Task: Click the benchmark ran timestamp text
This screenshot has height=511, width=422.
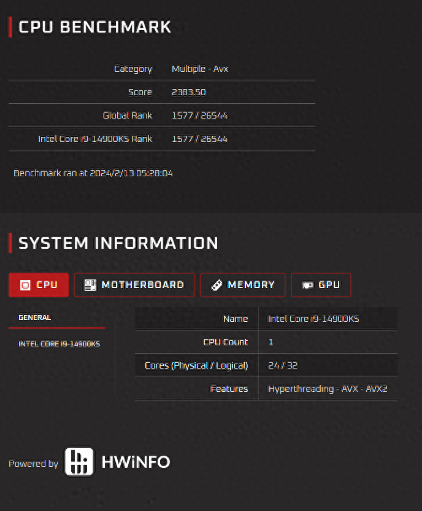Action: click(x=93, y=173)
